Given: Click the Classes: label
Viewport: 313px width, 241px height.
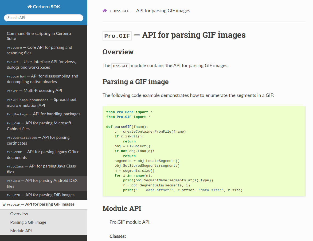Looking at the screenshot, I should tap(118, 236).
